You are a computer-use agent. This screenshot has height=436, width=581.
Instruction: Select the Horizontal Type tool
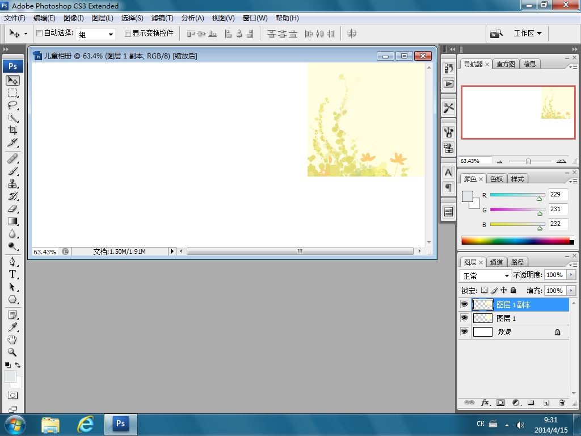[x=13, y=274]
